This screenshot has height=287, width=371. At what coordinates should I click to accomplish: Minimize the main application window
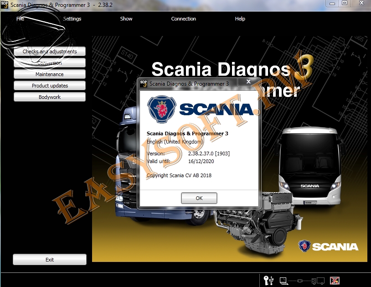click(332, 3)
